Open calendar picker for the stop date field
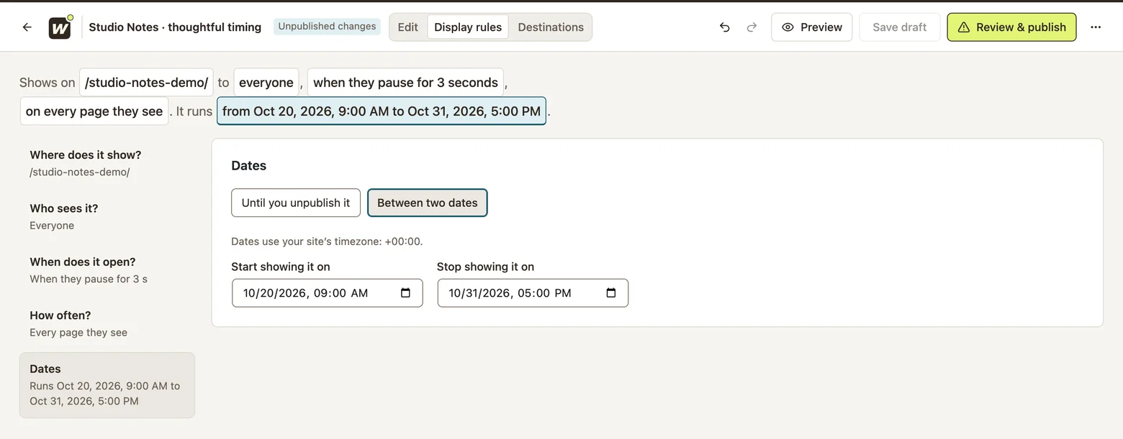1123x439 pixels. (611, 293)
